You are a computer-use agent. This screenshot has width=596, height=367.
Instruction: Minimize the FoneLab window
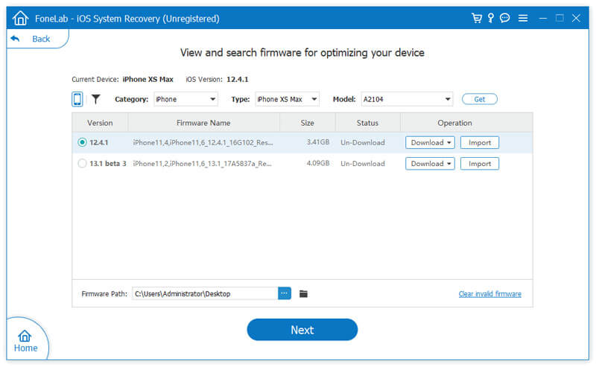pos(543,18)
